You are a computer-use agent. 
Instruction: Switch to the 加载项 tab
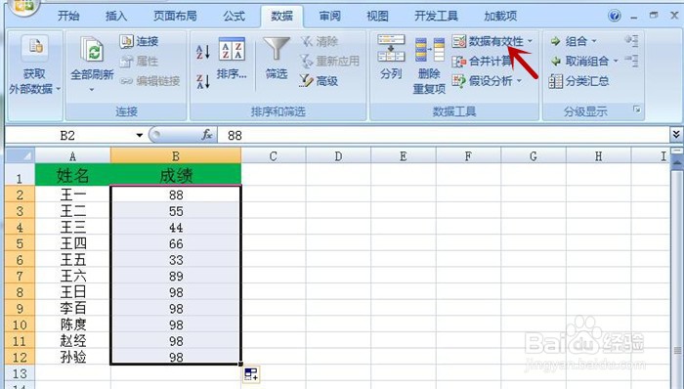click(x=500, y=17)
